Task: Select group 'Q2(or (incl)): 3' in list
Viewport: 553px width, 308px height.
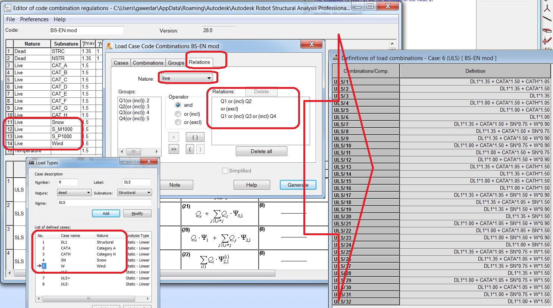Action: point(134,106)
